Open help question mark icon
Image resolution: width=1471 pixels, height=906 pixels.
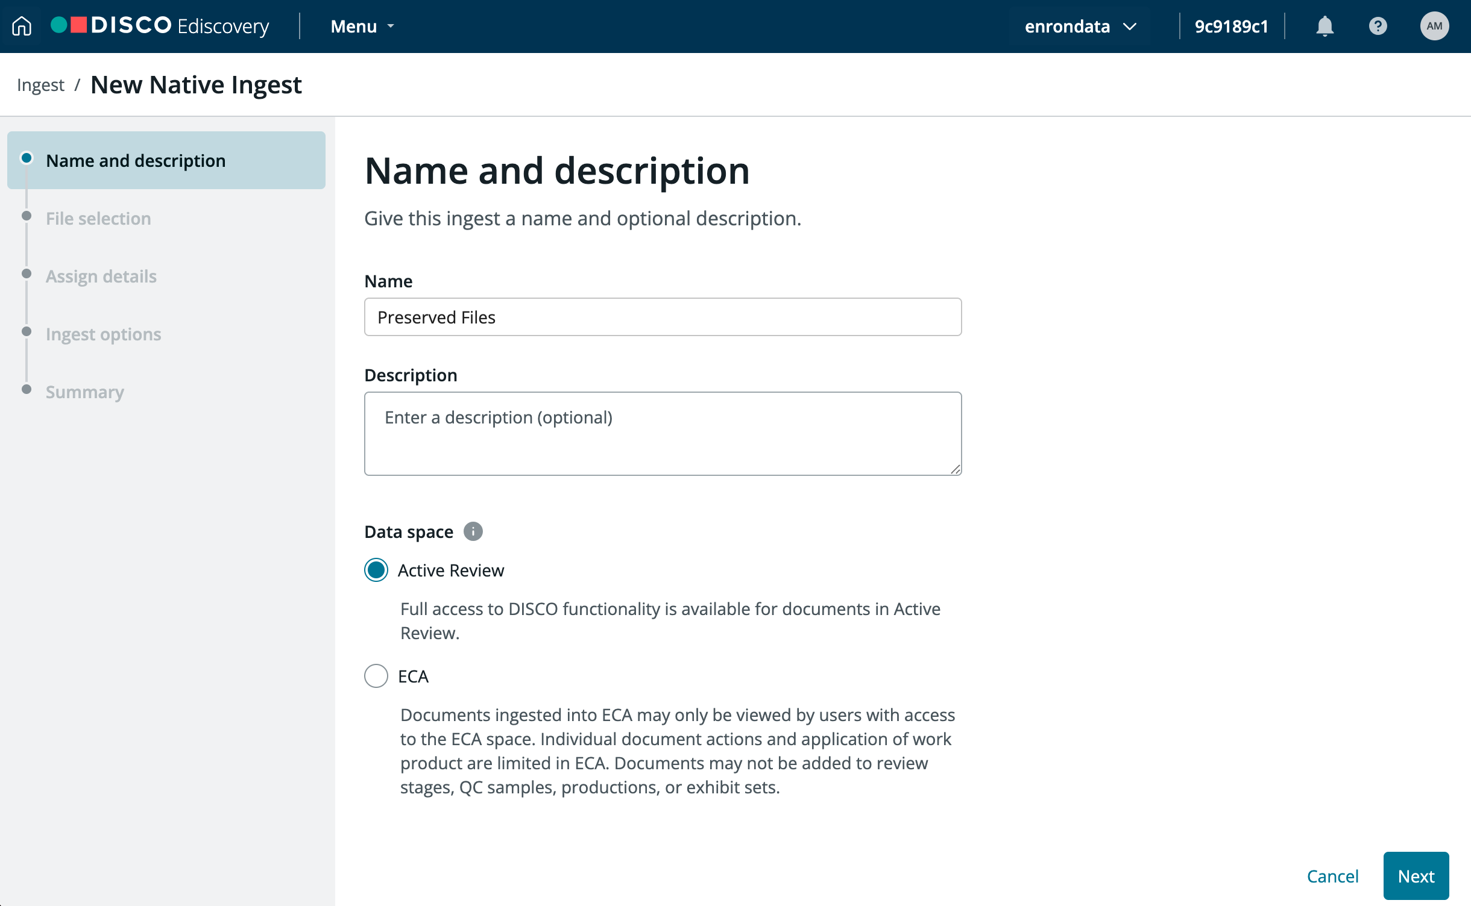coord(1378,26)
